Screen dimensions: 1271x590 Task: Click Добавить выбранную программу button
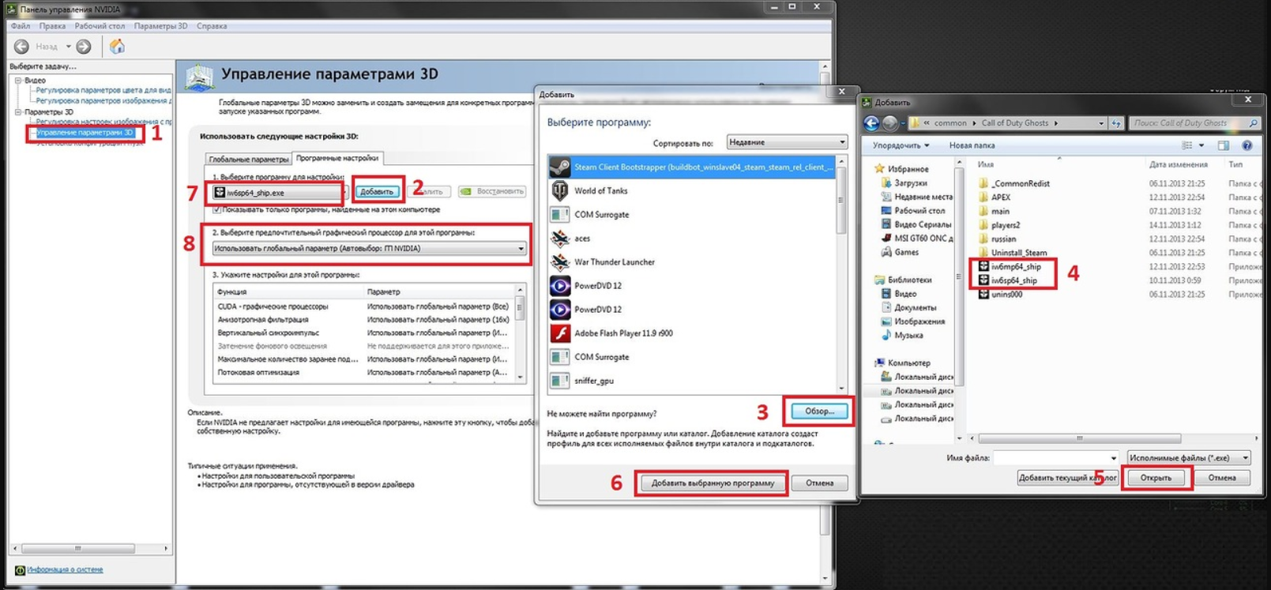tap(713, 483)
